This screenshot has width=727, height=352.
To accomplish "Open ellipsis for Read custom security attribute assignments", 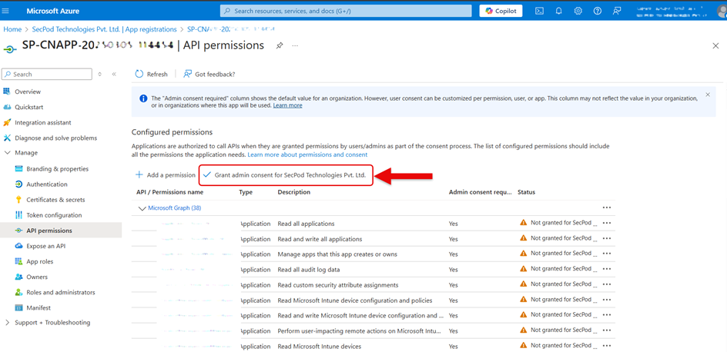I will point(606,284).
